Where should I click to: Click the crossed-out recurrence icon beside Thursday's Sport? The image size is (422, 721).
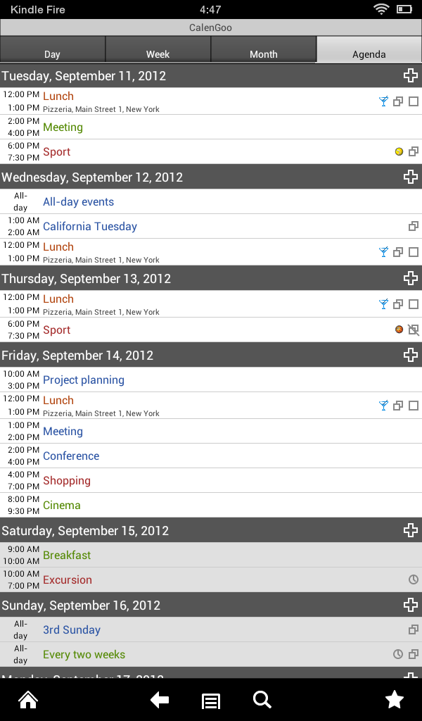pos(413,329)
